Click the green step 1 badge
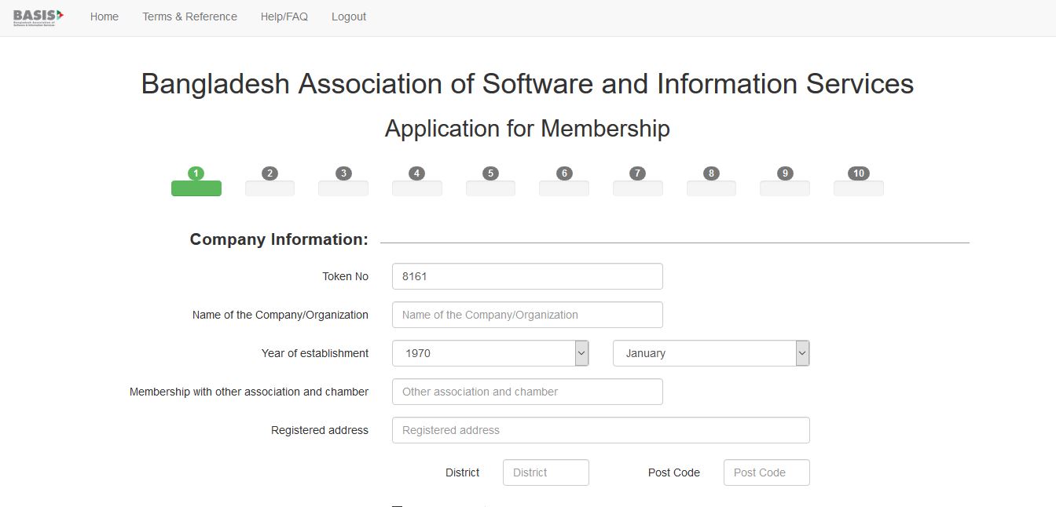This screenshot has width=1056, height=507. [196, 173]
